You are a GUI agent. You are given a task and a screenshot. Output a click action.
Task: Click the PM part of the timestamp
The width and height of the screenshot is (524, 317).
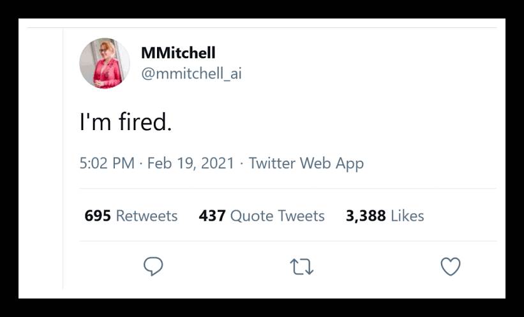[x=123, y=163]
